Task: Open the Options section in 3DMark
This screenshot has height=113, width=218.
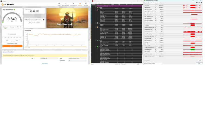Action: pyautogui.click(x=86, y=4)
